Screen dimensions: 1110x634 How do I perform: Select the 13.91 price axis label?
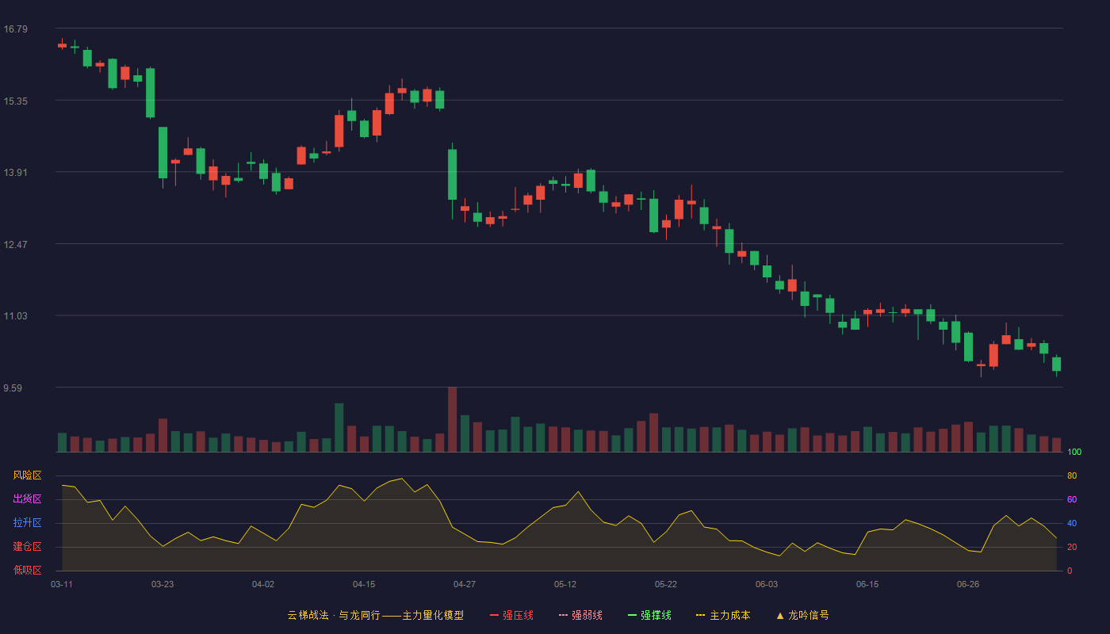pos(16,173)
